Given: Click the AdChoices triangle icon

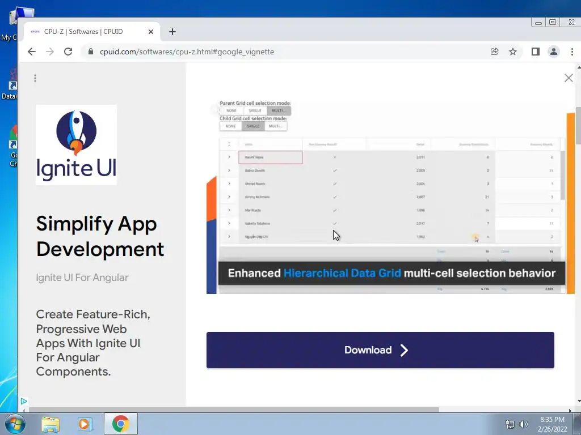Looking at the screenshot, I should click(x=24, y=402).
